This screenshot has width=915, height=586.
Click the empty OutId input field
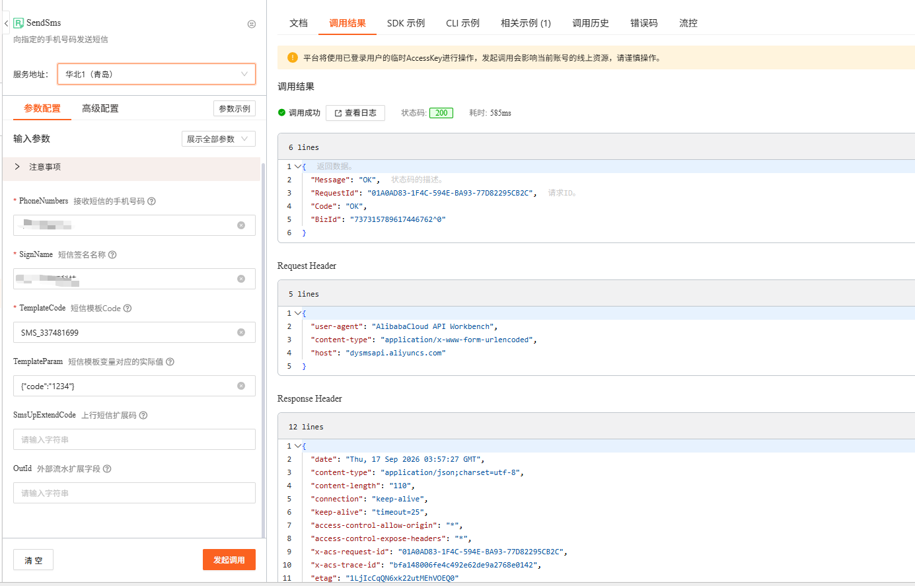134,493
